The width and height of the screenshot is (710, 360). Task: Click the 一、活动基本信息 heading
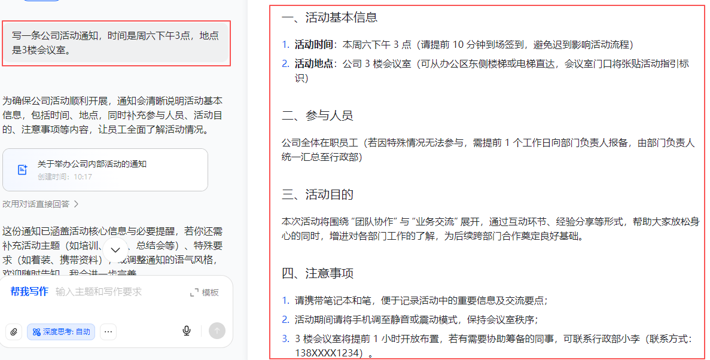(x=329, y=17)
